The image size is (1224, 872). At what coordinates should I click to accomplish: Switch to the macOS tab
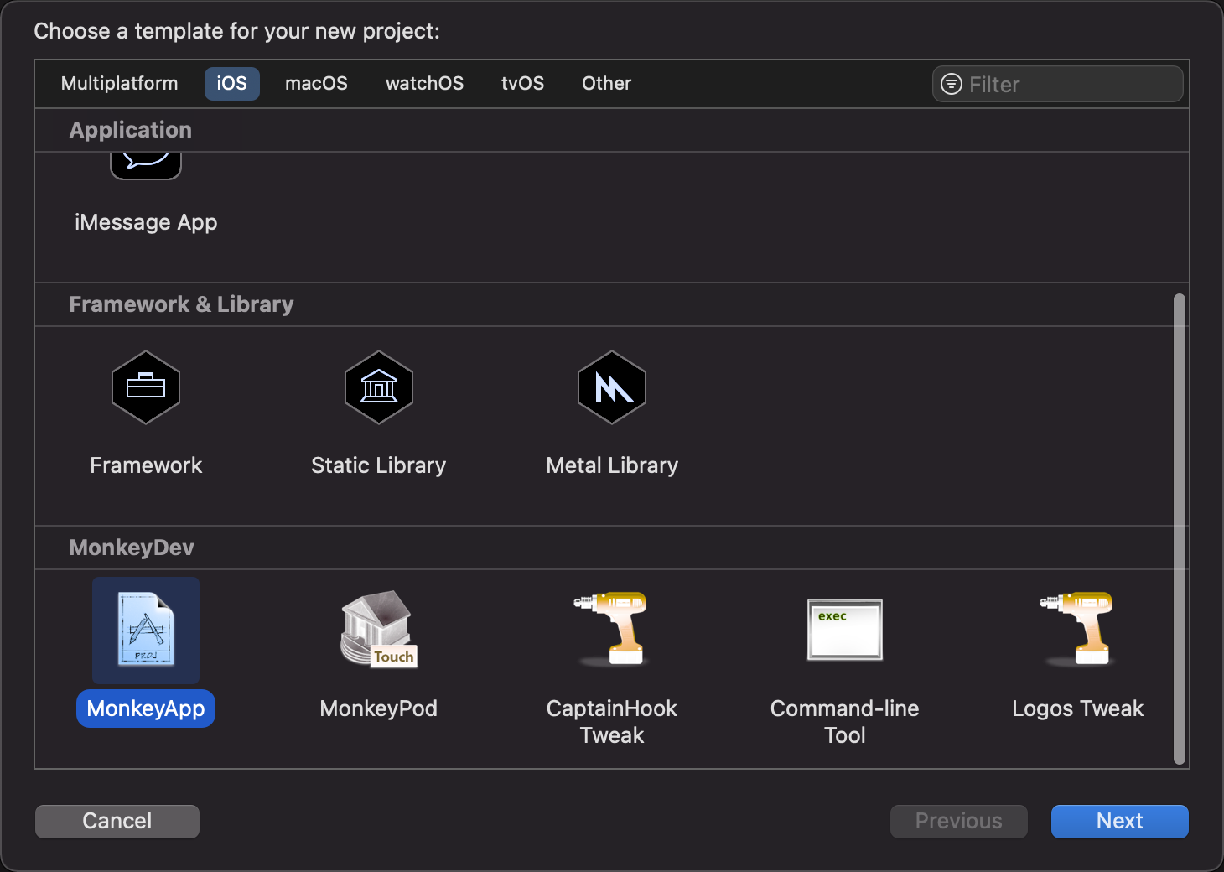316,84
